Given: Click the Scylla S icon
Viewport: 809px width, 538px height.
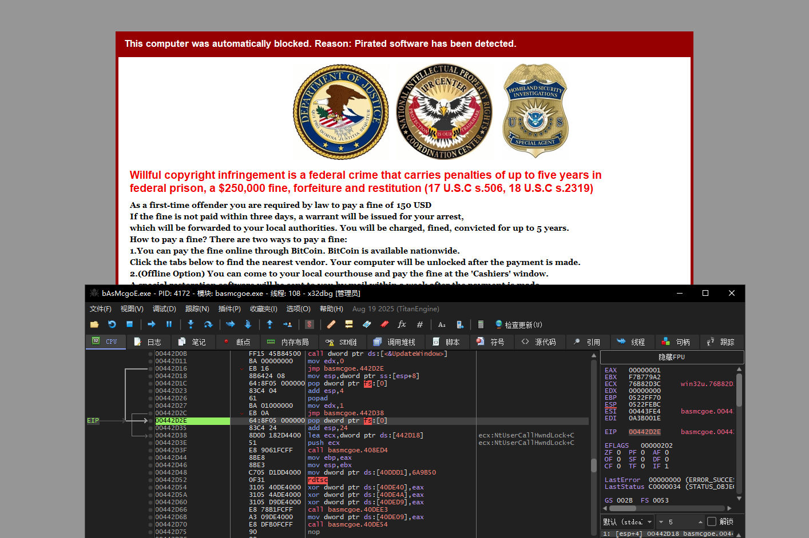Looking at the screenshot, I should point(310,324).
